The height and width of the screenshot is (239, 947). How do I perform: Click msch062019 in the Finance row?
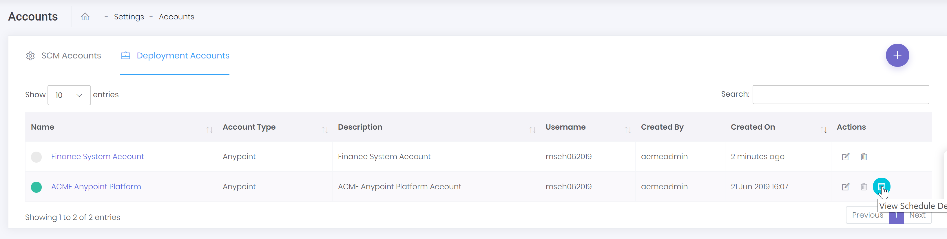point(568,157)
